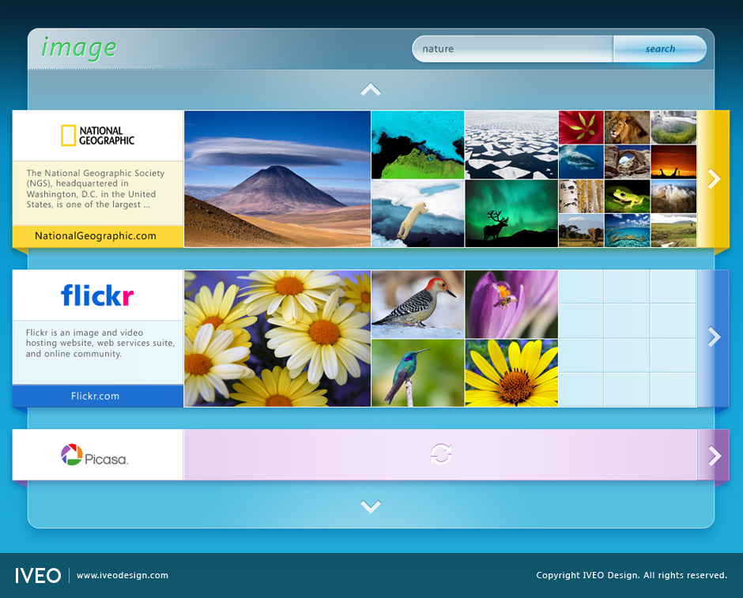Click the up chevron above the results

coord(371,89)
